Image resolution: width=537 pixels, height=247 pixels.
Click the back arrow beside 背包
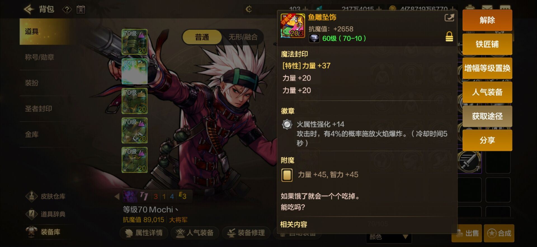pyautogui.click(x=29, y=9)
